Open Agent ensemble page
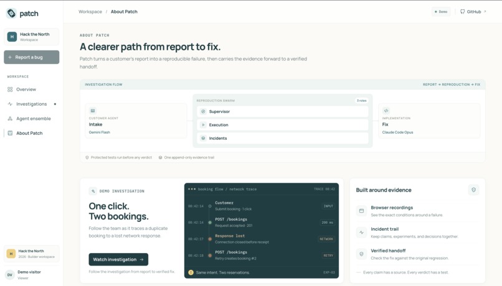 coord(31,119)
